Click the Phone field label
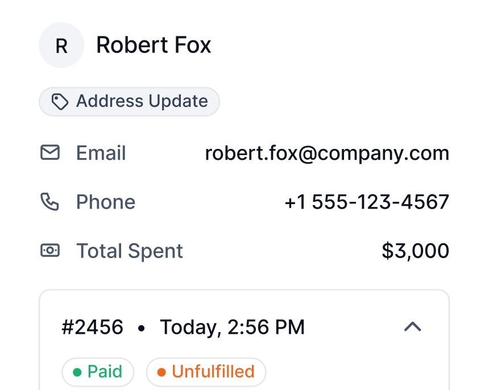Viewport: 489px width, 390px height. coord(106,202)
